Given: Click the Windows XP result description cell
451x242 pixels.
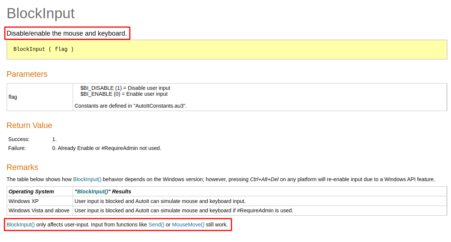Looking at the screenshot, I should click(260, 201).
